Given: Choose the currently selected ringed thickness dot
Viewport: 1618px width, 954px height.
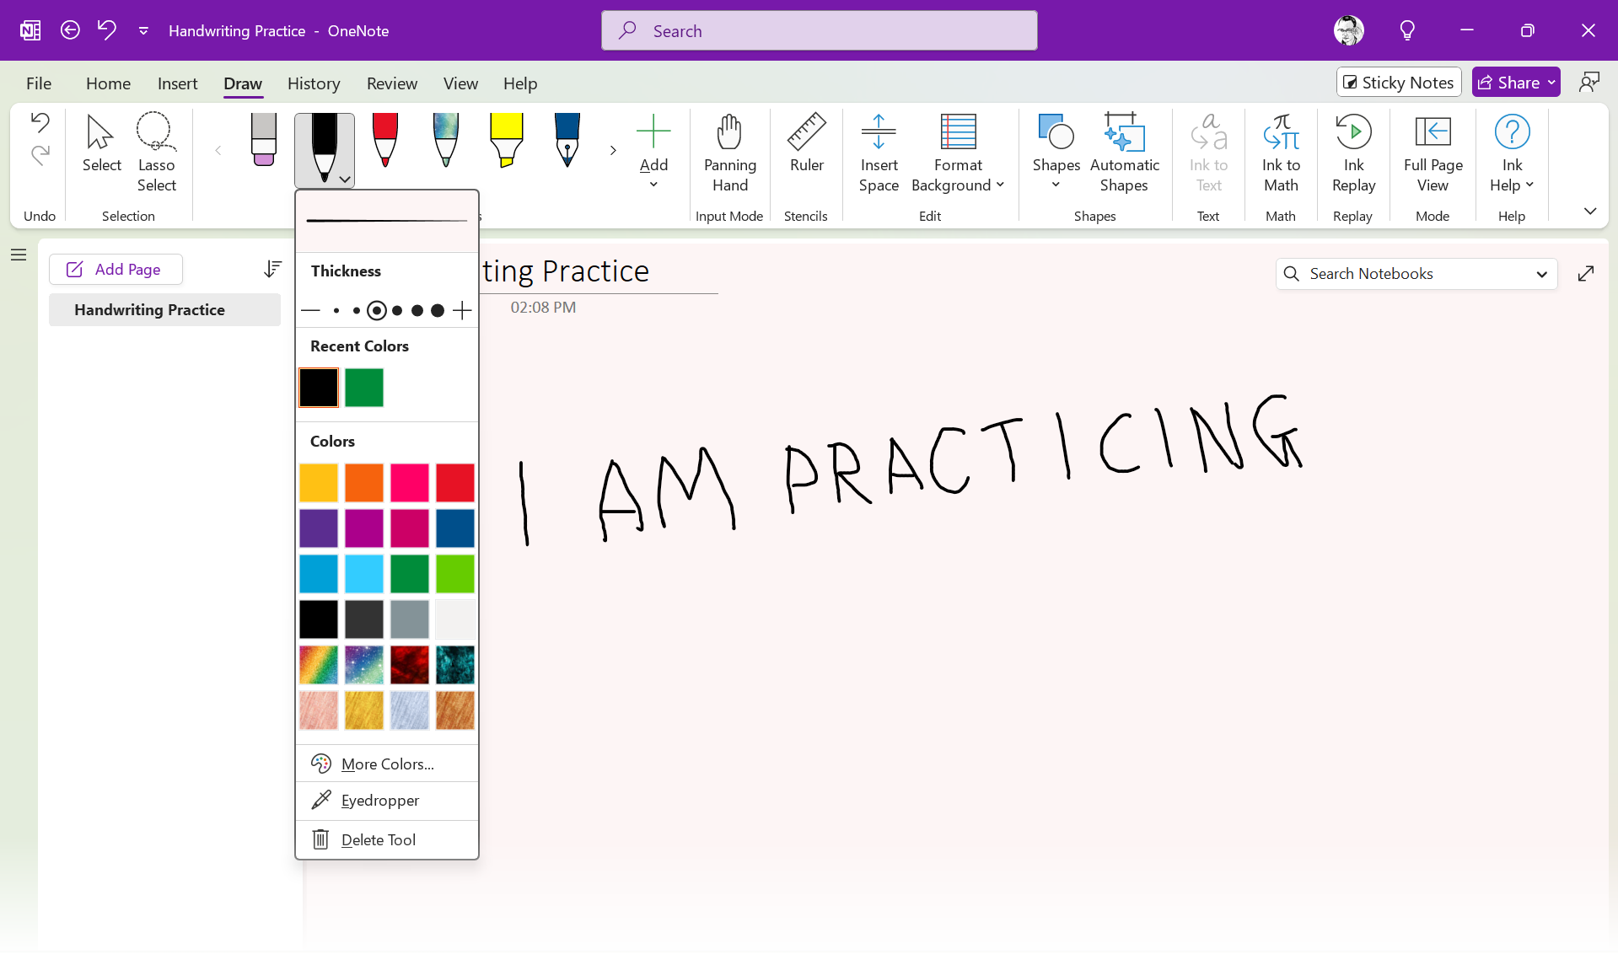Looking at the screenshot, I should (x=377, y=311).
